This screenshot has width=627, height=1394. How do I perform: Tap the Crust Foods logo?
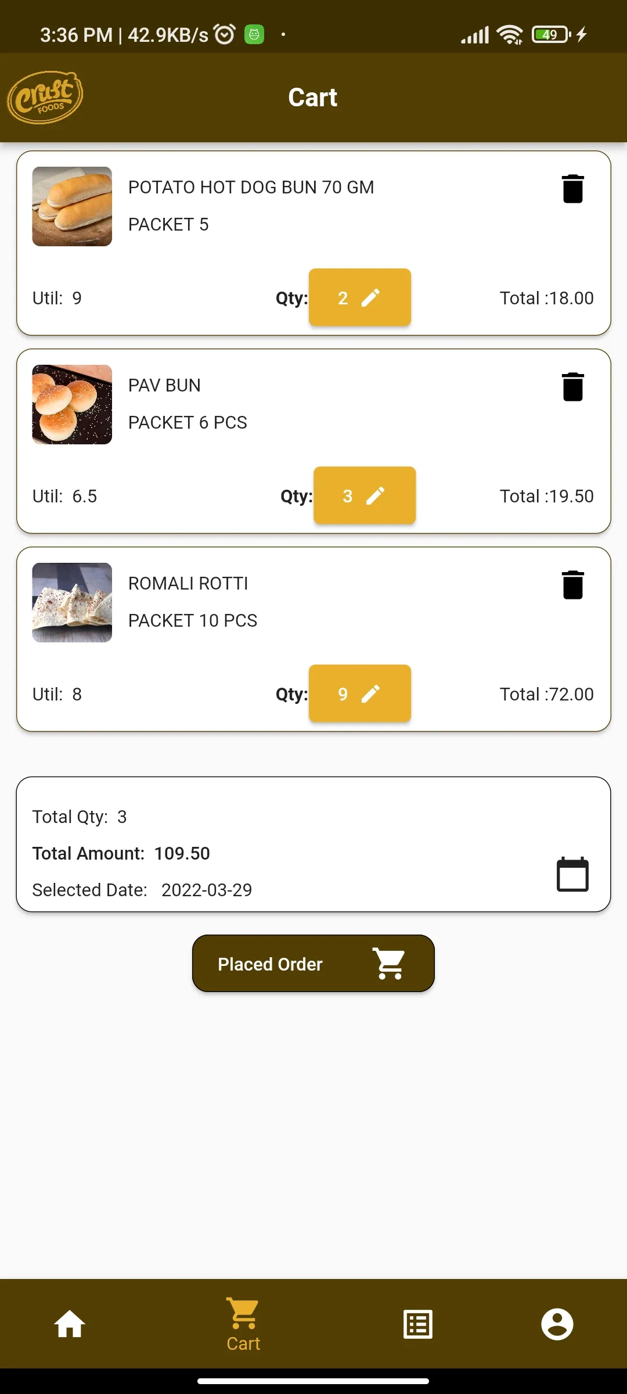(x=45, y=98)
